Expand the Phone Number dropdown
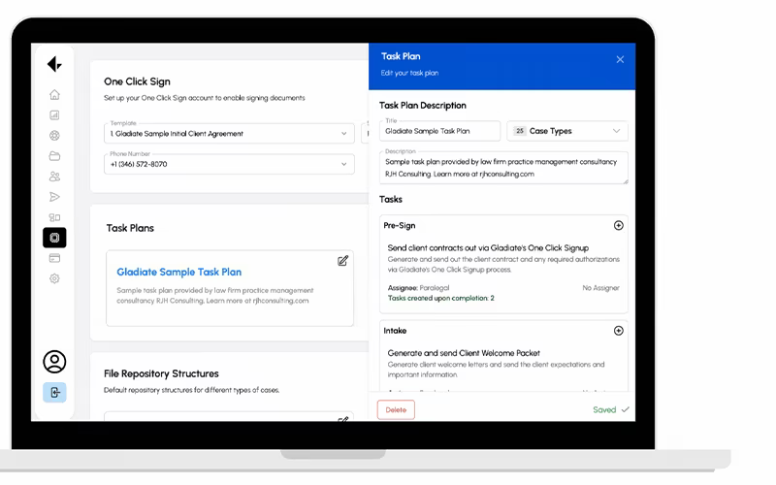 pos(229,164)
